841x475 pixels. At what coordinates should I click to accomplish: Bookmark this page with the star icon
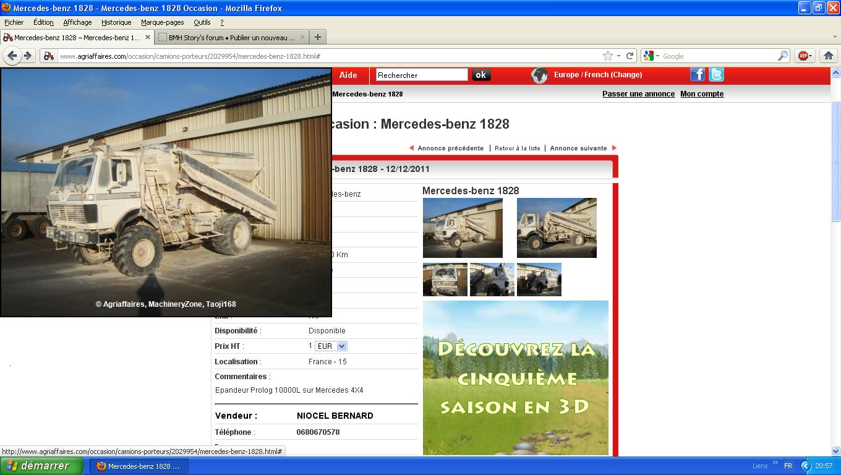(x=608, y=56)
